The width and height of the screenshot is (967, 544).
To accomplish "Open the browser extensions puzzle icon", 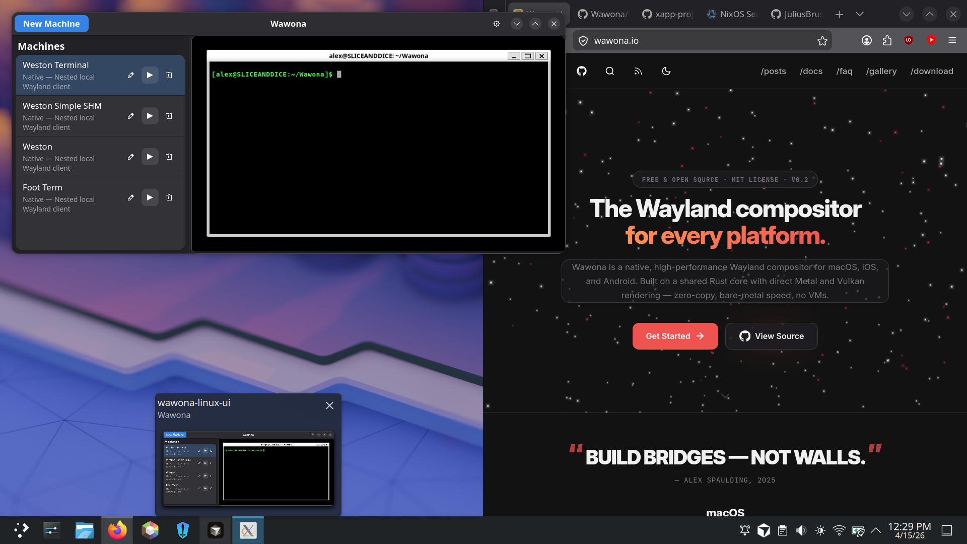I will 887,40.
